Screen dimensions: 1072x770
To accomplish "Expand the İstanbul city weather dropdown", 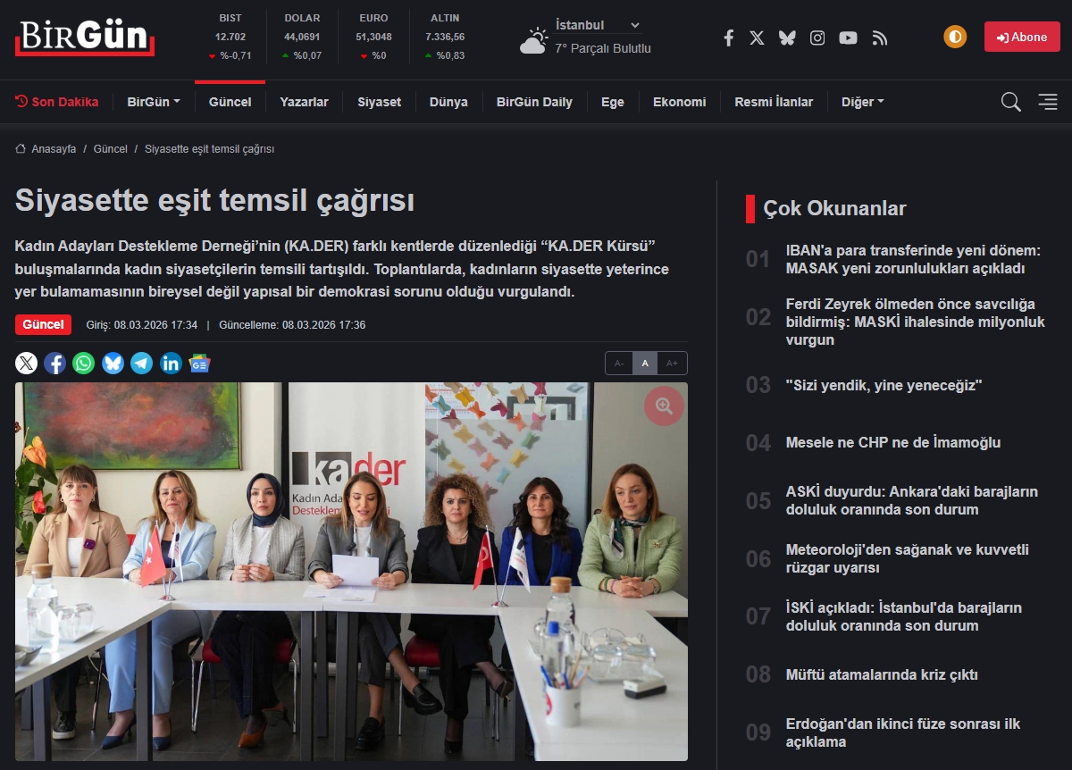I will (x=598, y=25).
